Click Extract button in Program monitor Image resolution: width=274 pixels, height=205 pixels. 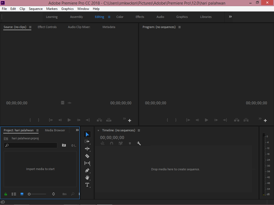246,120
